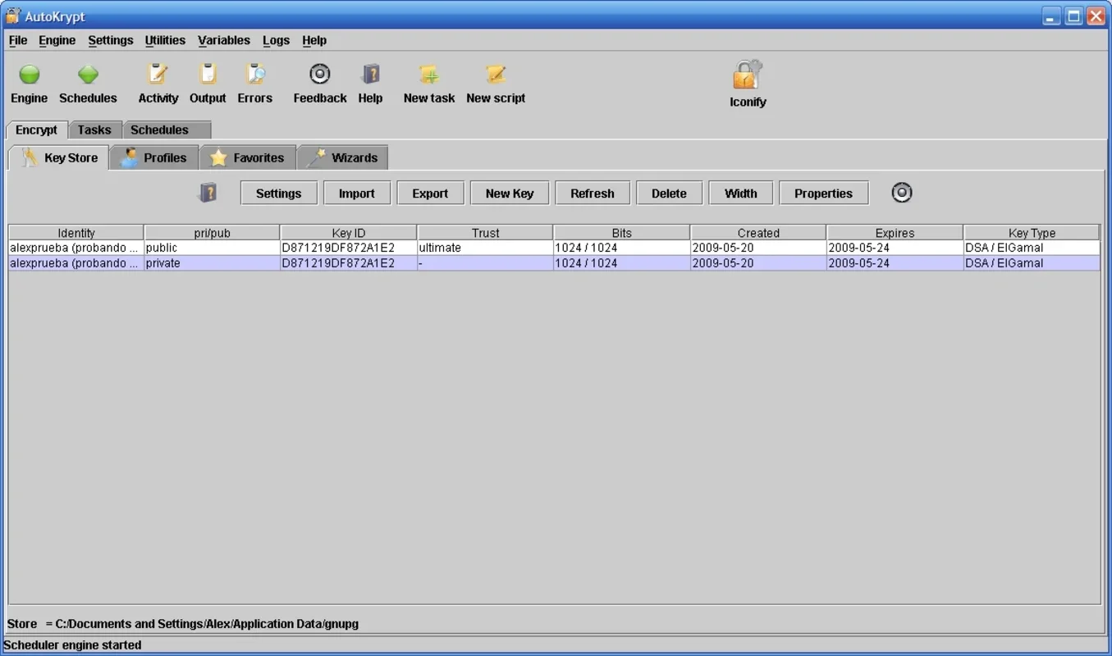Click the Trust column header
The image size is (1112, 656).
(486, 233)
